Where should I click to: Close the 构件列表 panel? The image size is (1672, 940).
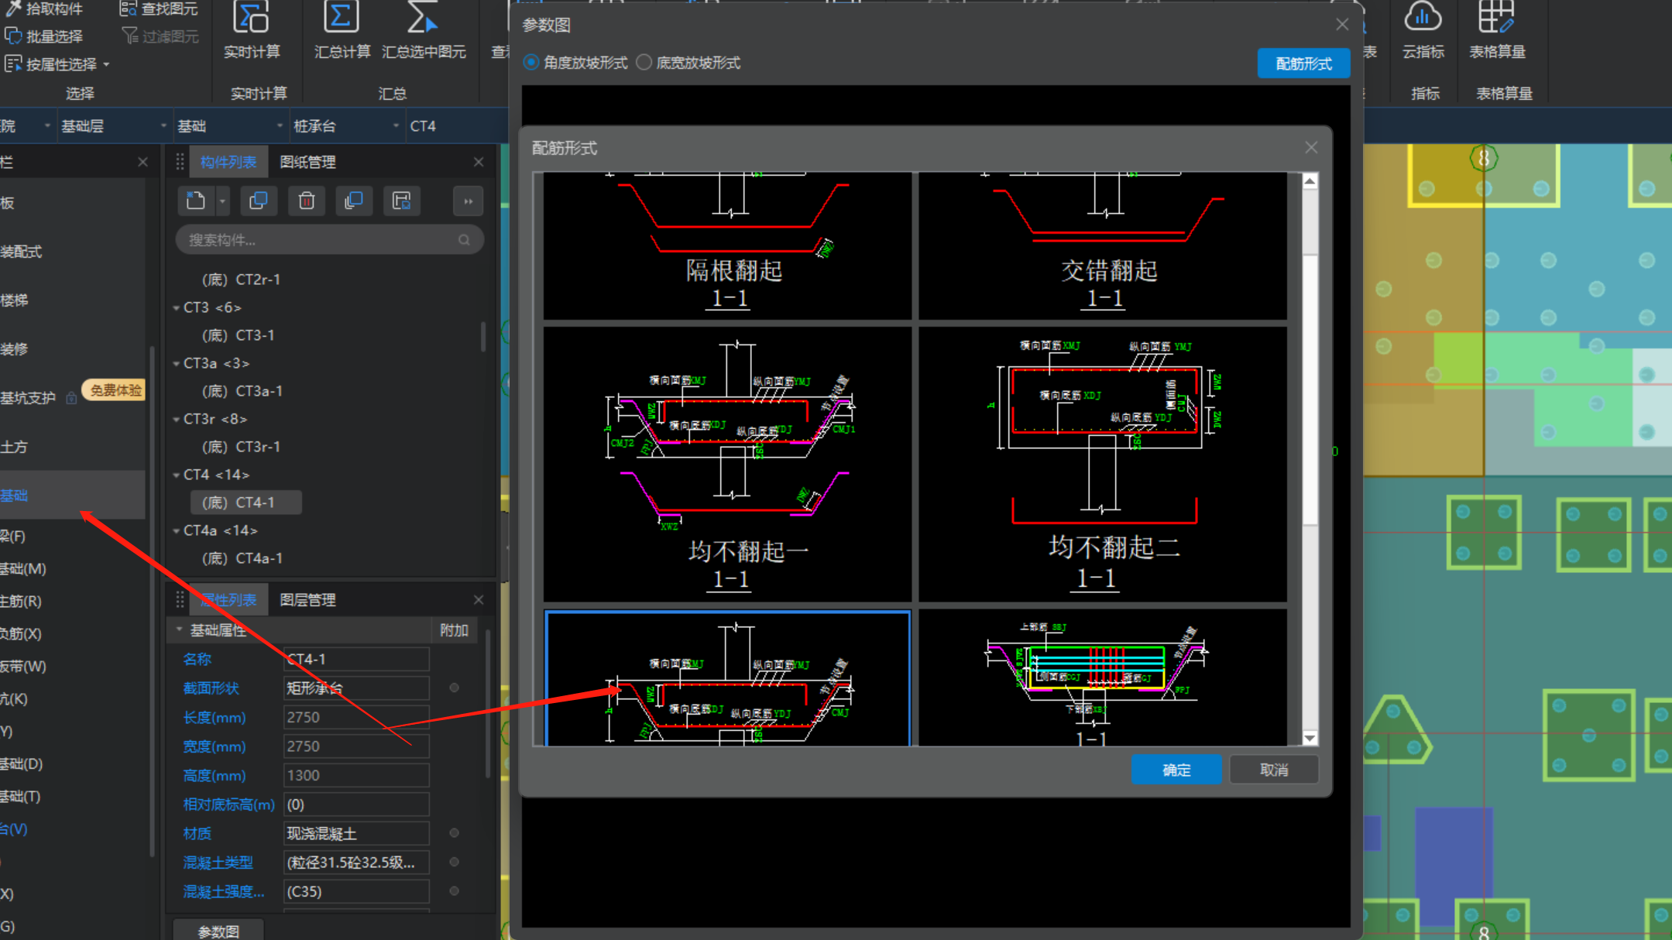pos(479,162)
